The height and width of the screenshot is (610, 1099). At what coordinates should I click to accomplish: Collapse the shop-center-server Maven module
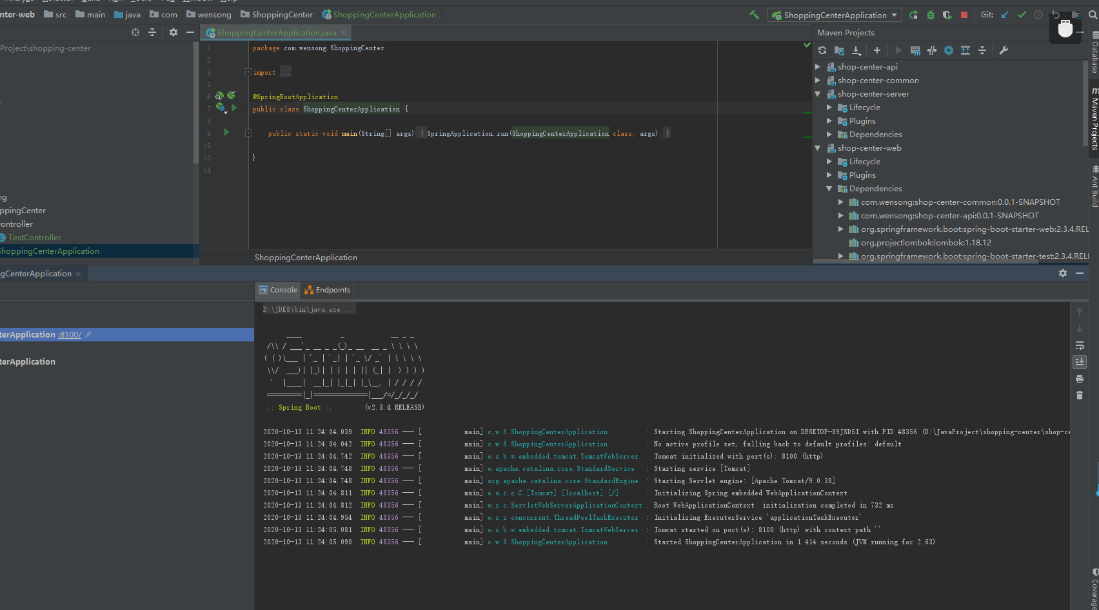818,94
